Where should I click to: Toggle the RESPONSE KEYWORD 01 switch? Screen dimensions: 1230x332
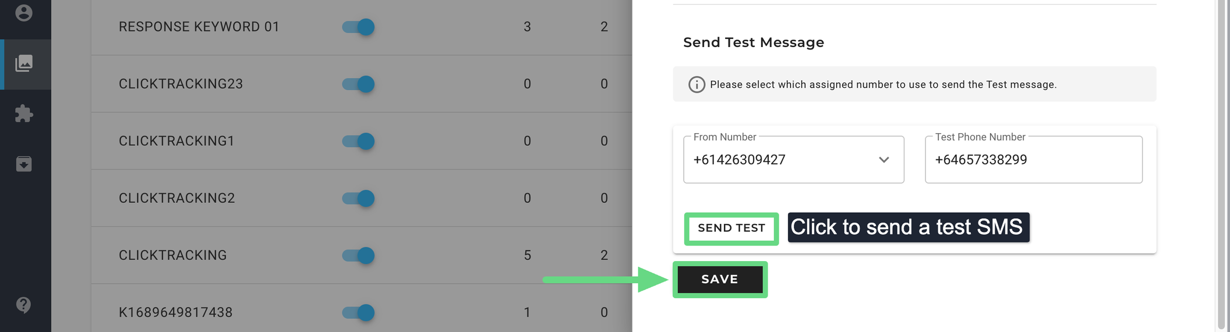359,27
